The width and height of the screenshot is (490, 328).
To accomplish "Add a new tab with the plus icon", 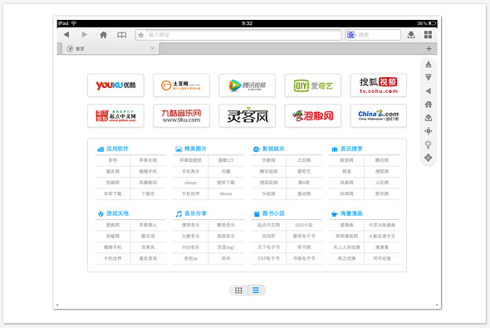I will pyautogui.click(x=429, y=49).
